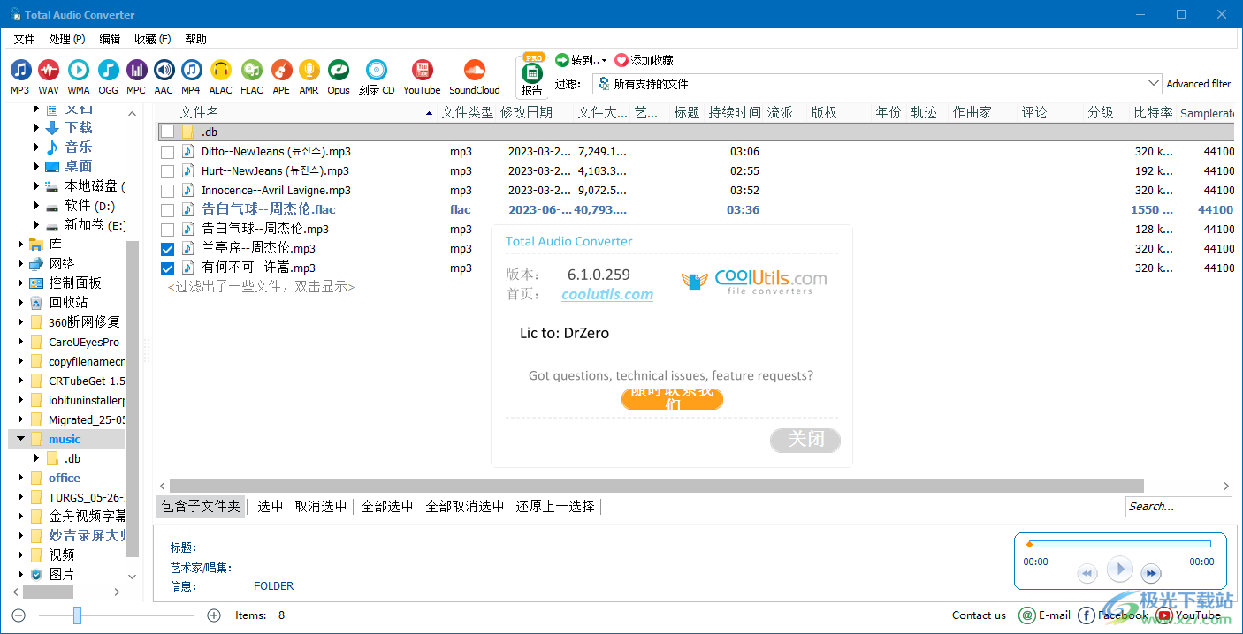1243x634 pixels.
Task: Select Opus format icon
Action: (x=339, y=71)
